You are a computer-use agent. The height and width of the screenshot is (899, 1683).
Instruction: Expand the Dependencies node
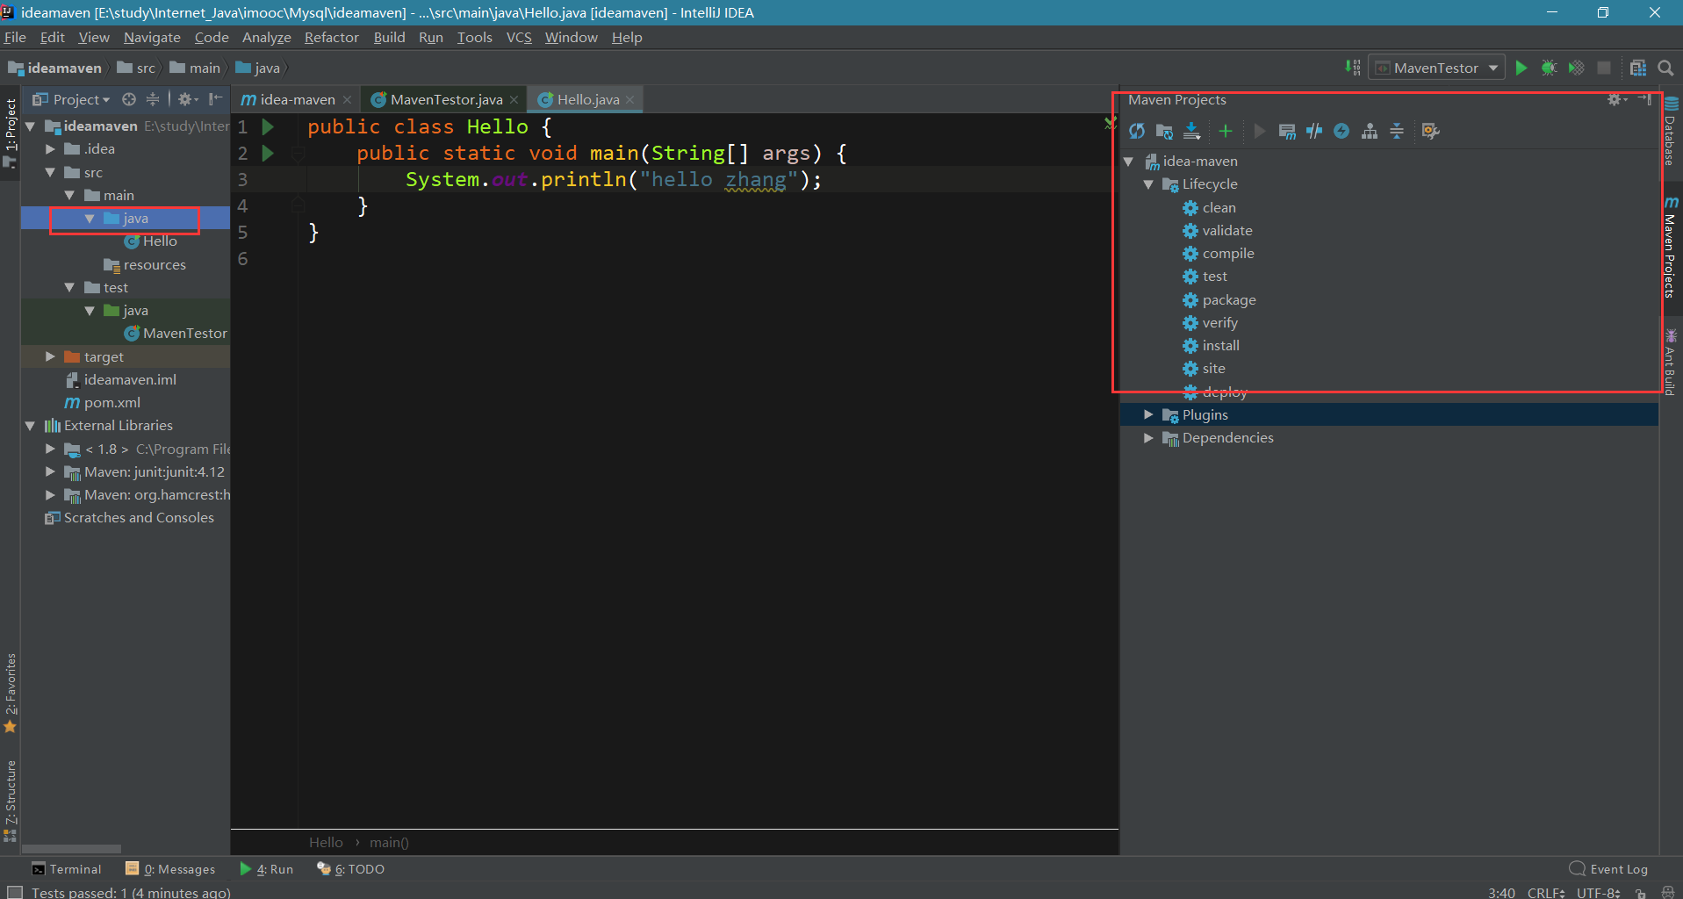click(x=1148, y=437)
